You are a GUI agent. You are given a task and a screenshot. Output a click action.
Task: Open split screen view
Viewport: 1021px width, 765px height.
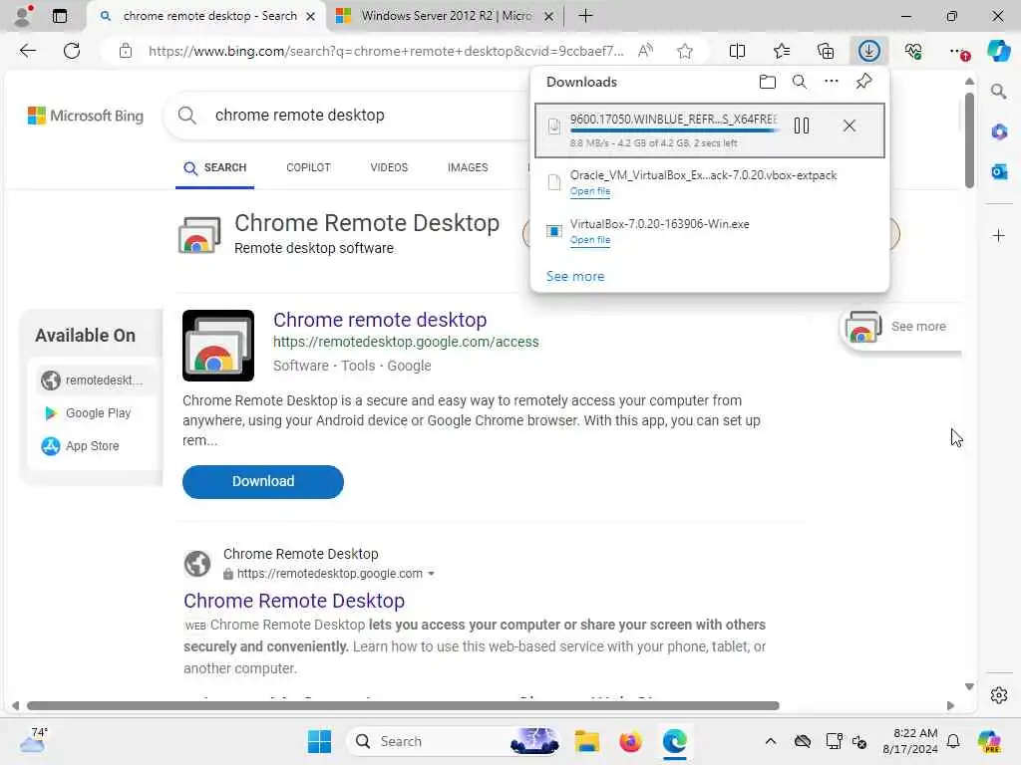737,51
